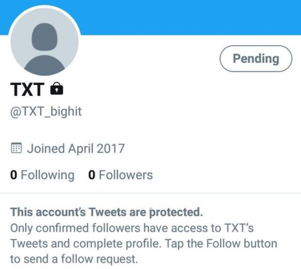Open the 0 Followers list
The image size is (301, 269).
(120, 175)
